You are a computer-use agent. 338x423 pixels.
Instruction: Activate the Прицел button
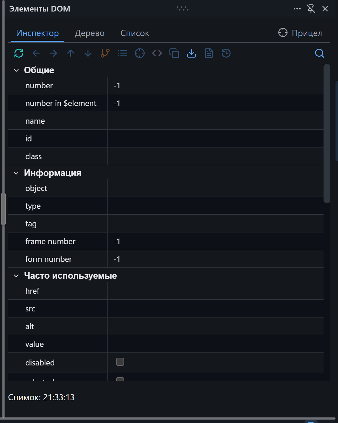[300, 33]
